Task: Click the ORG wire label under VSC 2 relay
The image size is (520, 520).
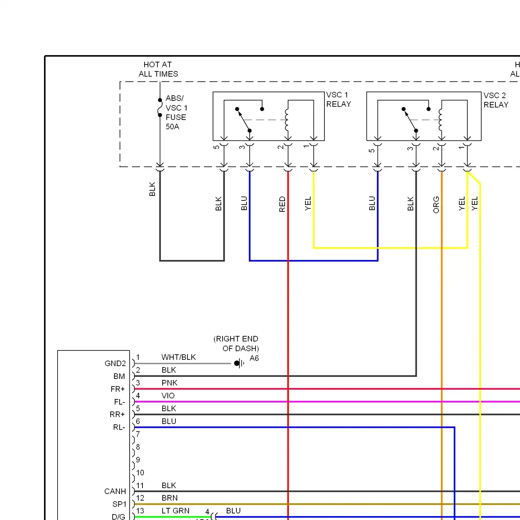Action: [436, 205]
